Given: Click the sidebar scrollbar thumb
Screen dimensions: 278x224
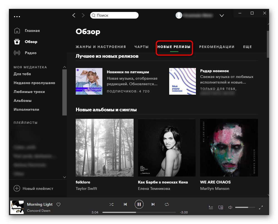Looking at the screenshot, I should point(65,92).
